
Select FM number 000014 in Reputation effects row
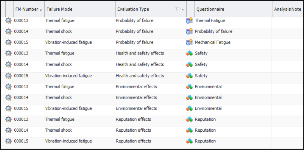coord(21,130)
